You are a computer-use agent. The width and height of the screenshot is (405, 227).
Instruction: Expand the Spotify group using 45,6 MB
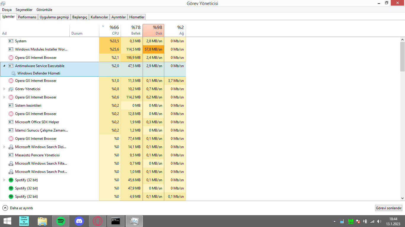point(4,180)
